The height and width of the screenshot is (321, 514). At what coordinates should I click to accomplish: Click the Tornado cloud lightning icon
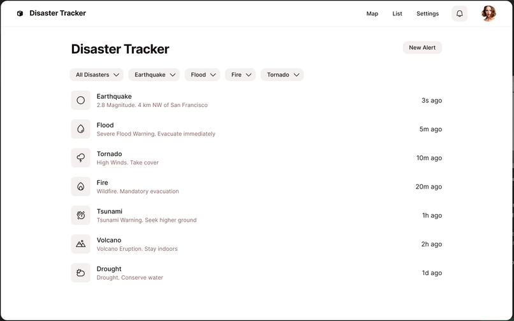pos(80,158)
